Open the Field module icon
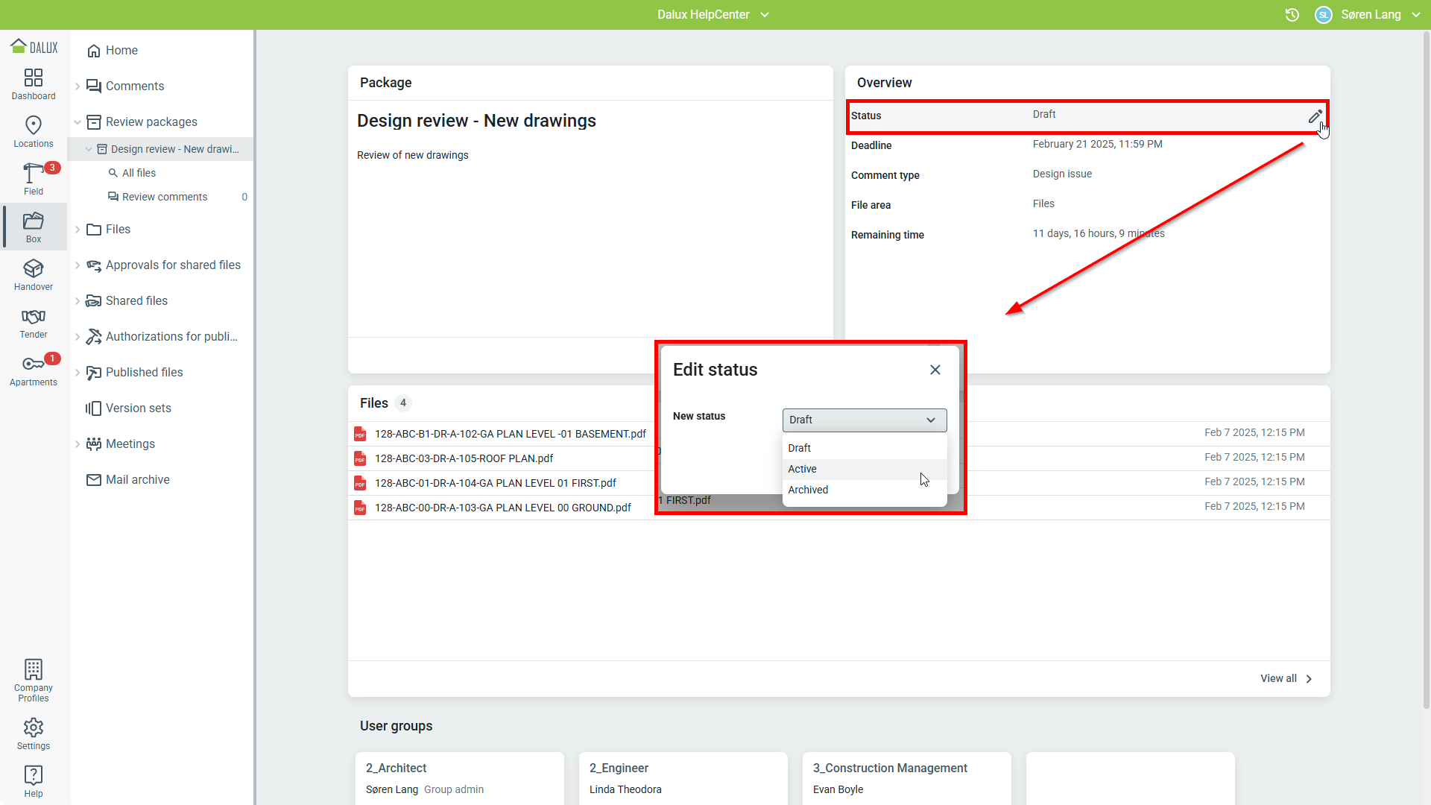This screenshot has width=1431, height=805. [34, 179]
